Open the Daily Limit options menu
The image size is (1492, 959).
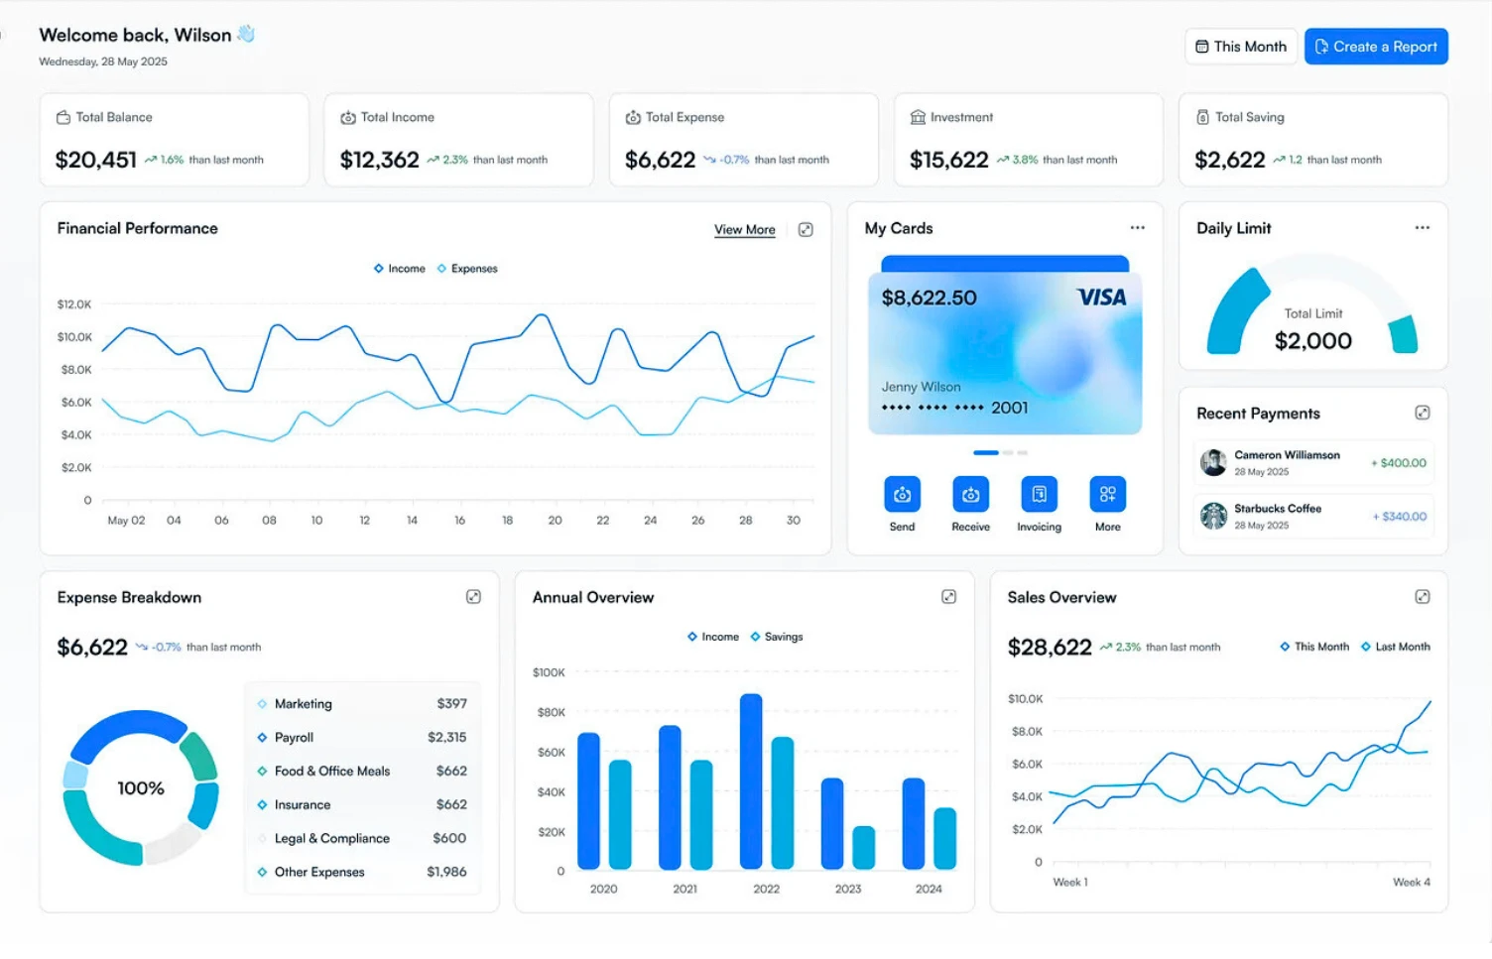pos(1422,227)
